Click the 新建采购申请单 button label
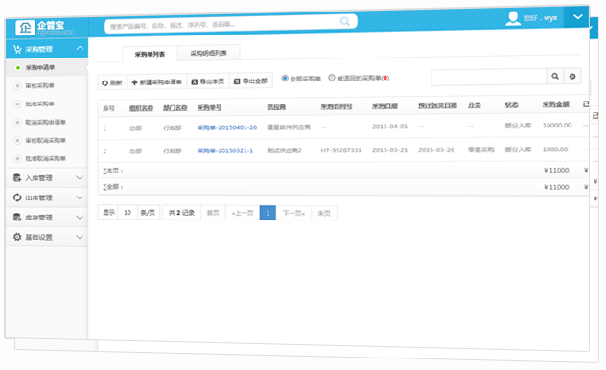 coord(161,82)
